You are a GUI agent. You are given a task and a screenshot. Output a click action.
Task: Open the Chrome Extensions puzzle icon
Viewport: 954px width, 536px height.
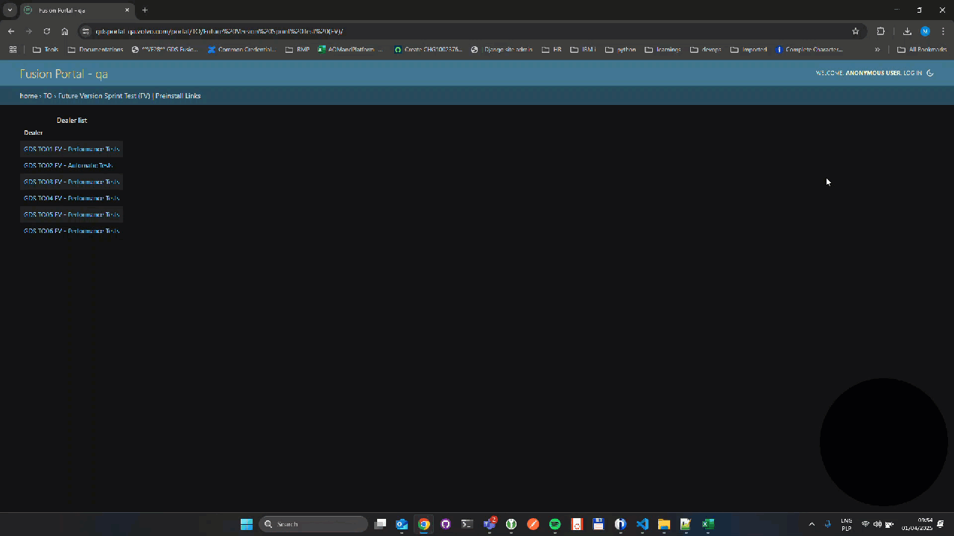point(881,31)
